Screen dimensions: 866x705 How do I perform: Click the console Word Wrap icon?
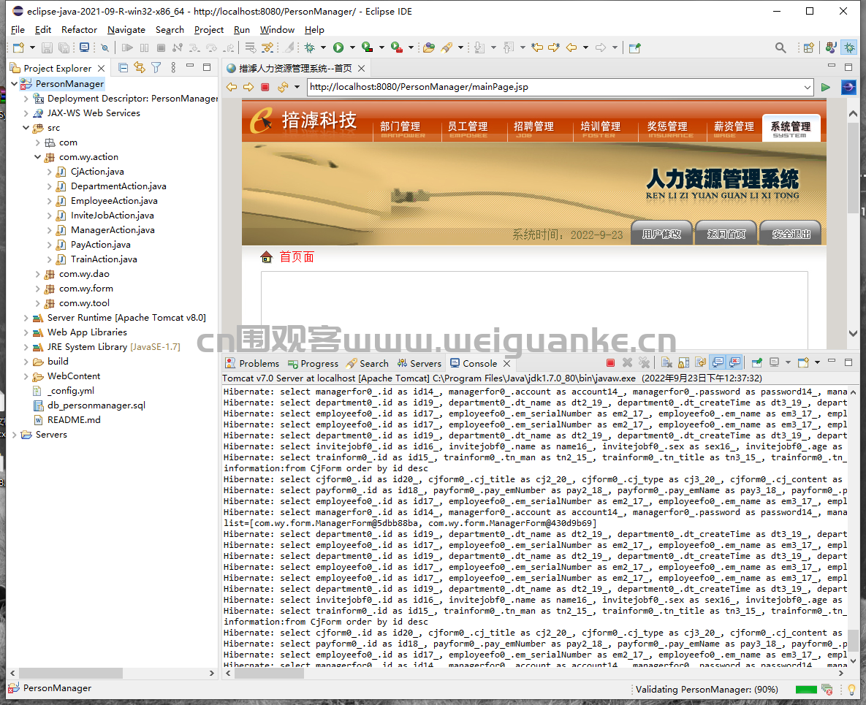(701, 362)
